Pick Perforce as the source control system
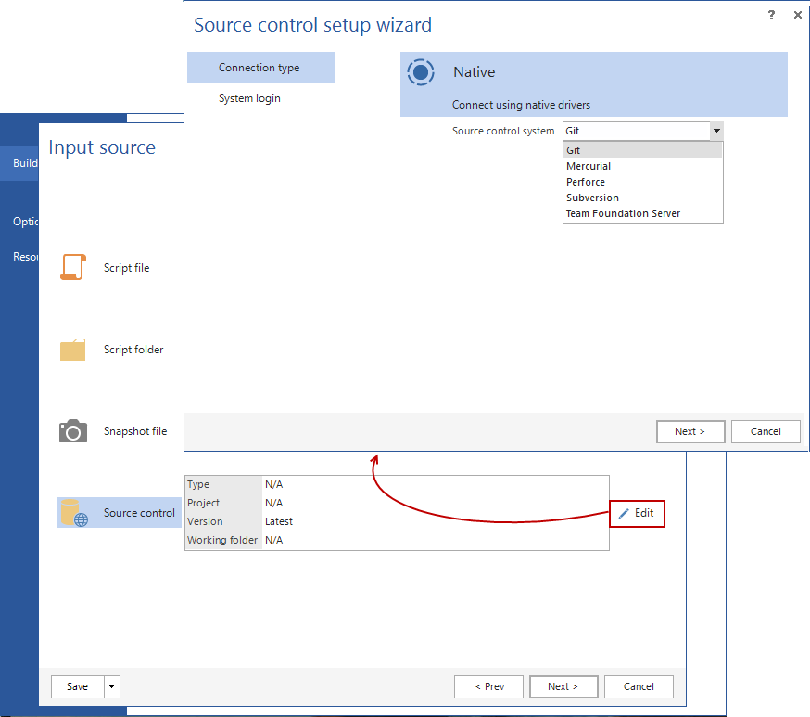 (586, 181)
